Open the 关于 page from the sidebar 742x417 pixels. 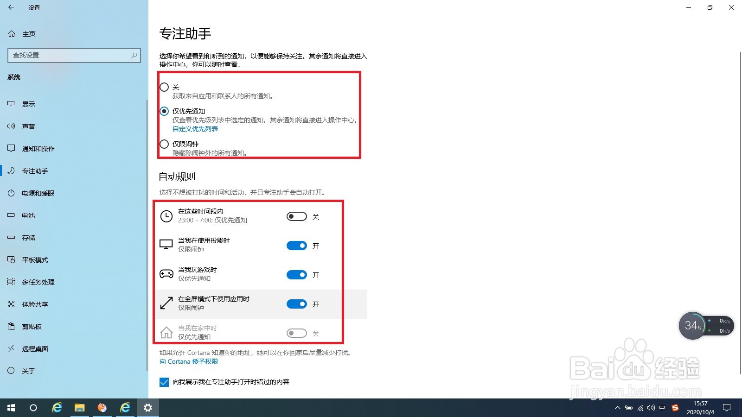coord(28,371)
